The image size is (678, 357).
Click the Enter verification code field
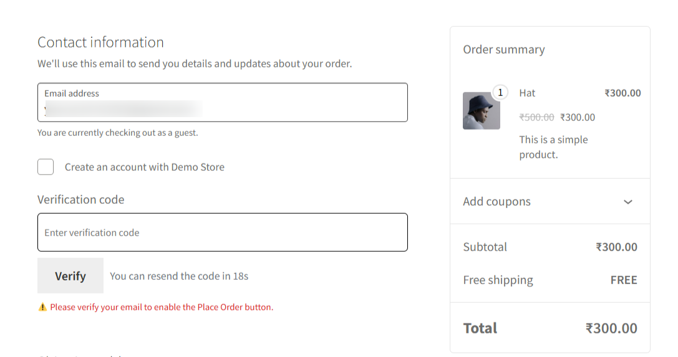[222, 232]
